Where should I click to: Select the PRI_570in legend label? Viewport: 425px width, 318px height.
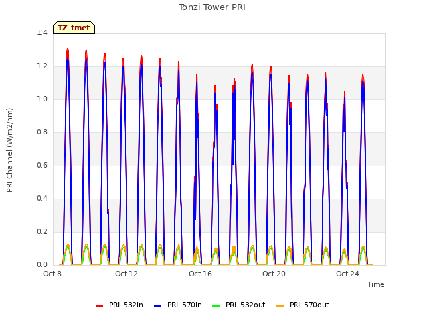pyautogui.click(x=185, y=305)
